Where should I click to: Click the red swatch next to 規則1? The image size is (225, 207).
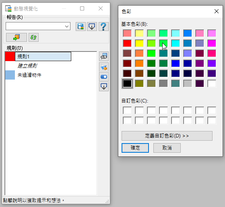pyautogui.click(x=10, y=56)
